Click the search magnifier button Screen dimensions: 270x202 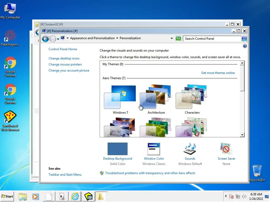click(244, 38)
